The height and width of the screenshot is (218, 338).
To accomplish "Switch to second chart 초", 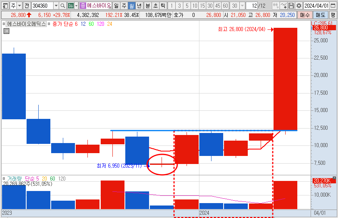I will coord(156,6).
